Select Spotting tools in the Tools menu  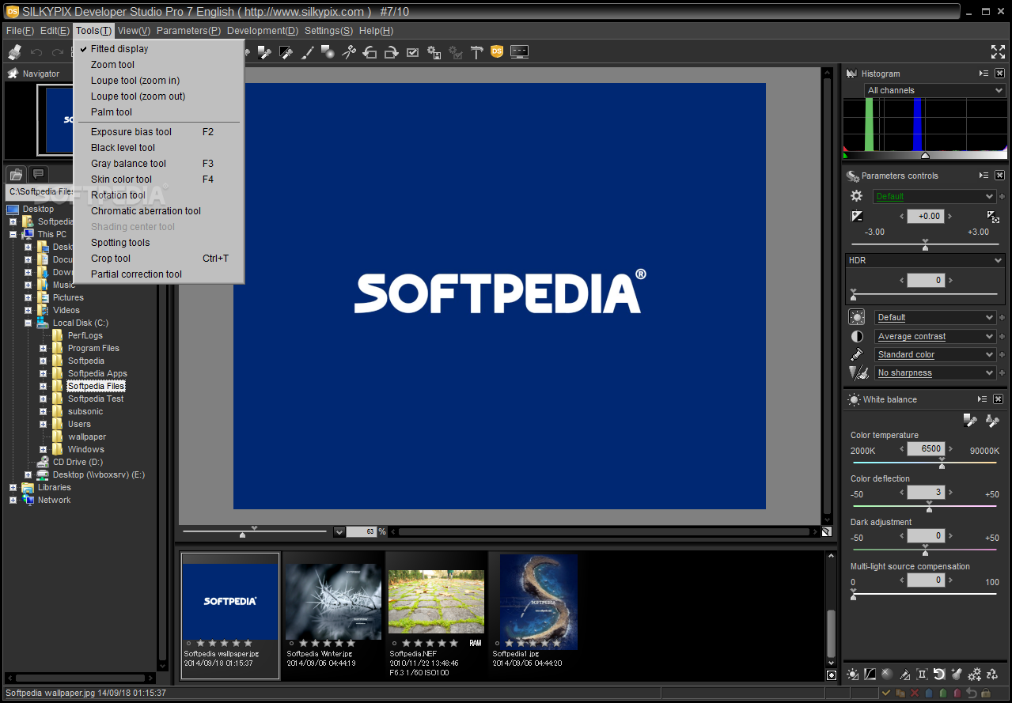coord(157,243)
